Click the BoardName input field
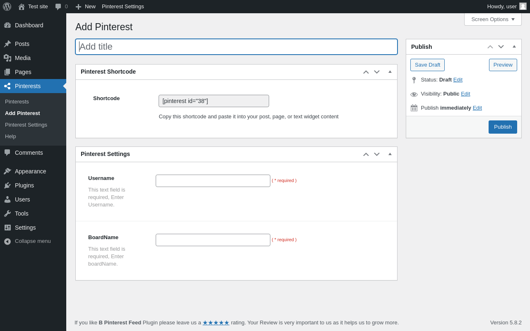 (213, 240)
